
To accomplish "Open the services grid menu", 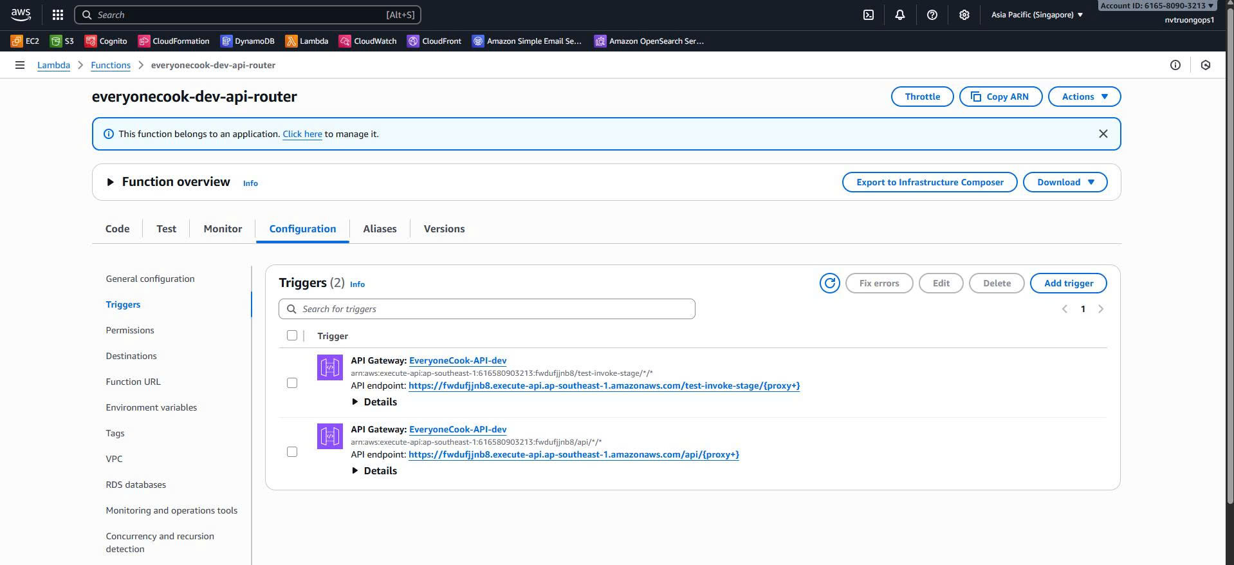I will [x=57, y=15].
